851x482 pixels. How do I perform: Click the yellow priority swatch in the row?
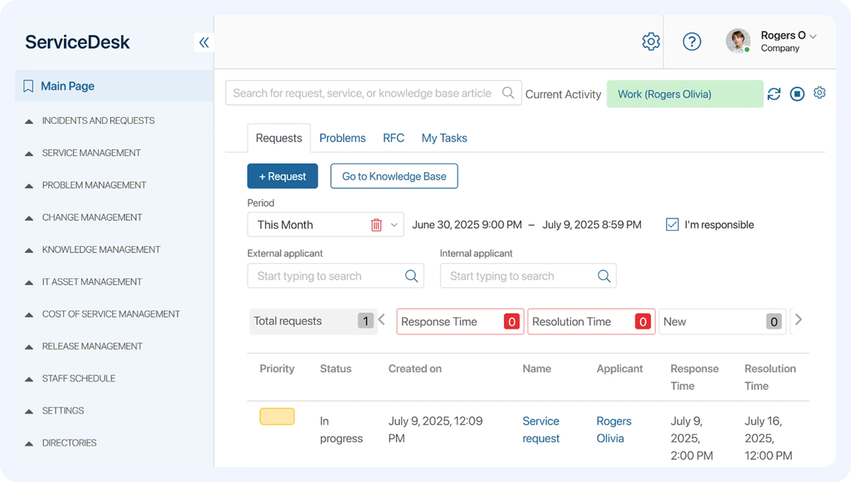277,416
